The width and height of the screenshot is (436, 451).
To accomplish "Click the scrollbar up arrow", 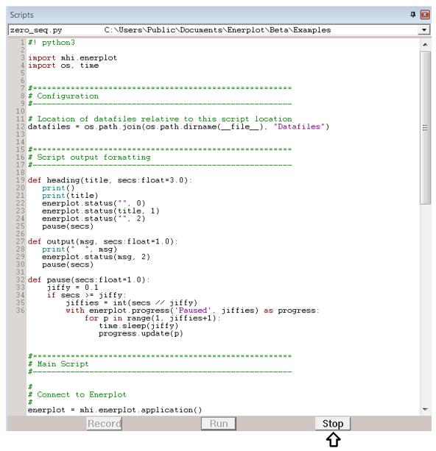I will point(425,45).
